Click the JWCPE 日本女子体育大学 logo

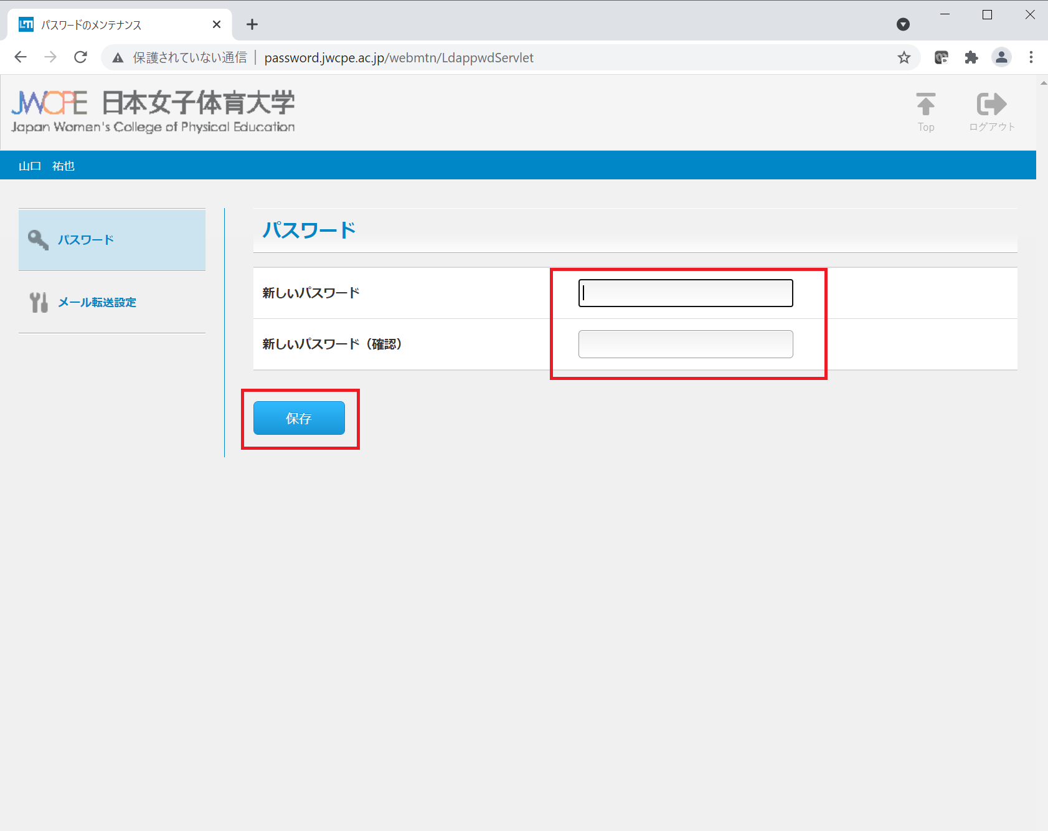153,111
